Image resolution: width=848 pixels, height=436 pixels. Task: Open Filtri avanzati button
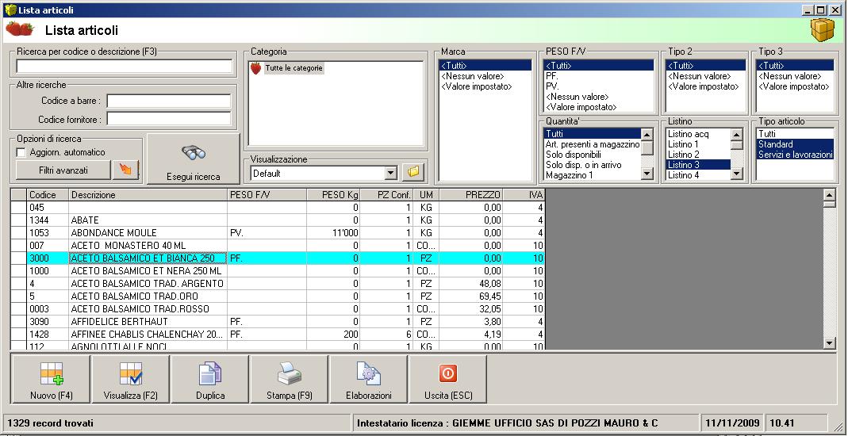(x=63, y=170)
